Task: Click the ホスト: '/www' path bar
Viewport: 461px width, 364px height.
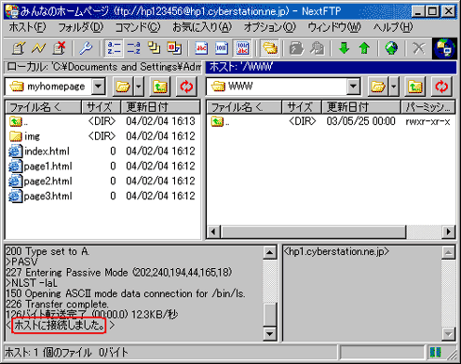Action: 331,67
